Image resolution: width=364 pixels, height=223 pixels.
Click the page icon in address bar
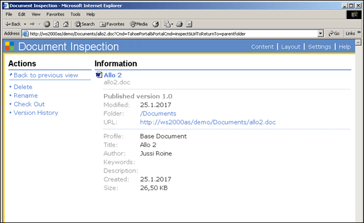pyautogui.click(x=26, y=34)
